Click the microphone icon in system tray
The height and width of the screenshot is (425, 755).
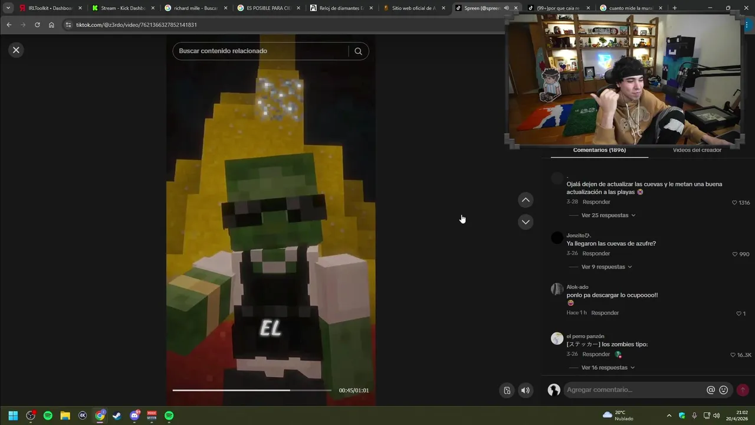tap(694, 416)
